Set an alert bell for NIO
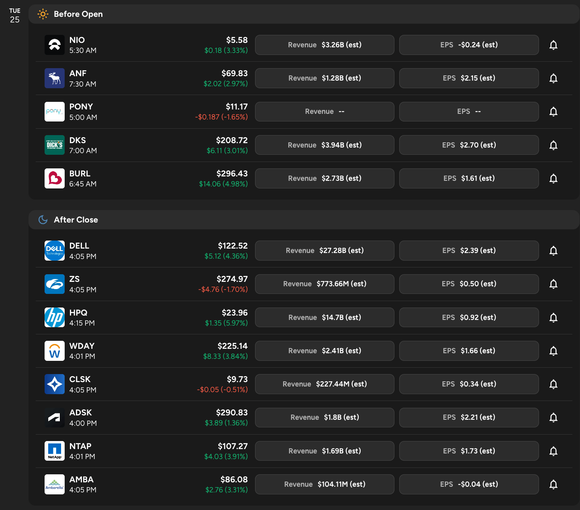The width and height of the screenshot is (580, 510). pos(553,45)
